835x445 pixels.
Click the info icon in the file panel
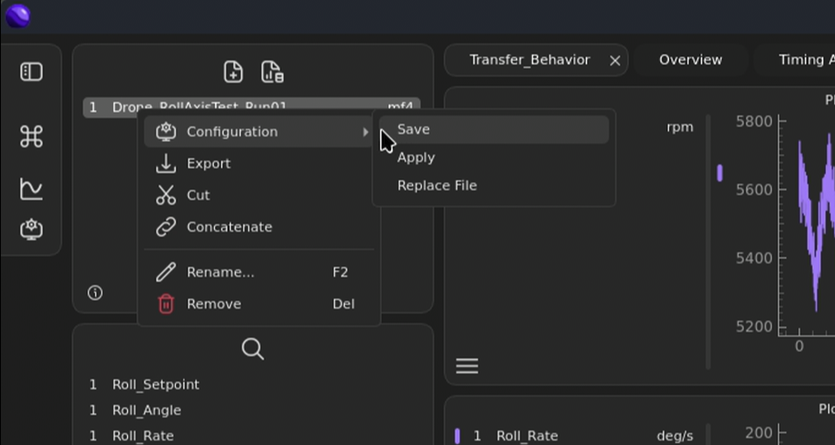click(x=95, y=293)
